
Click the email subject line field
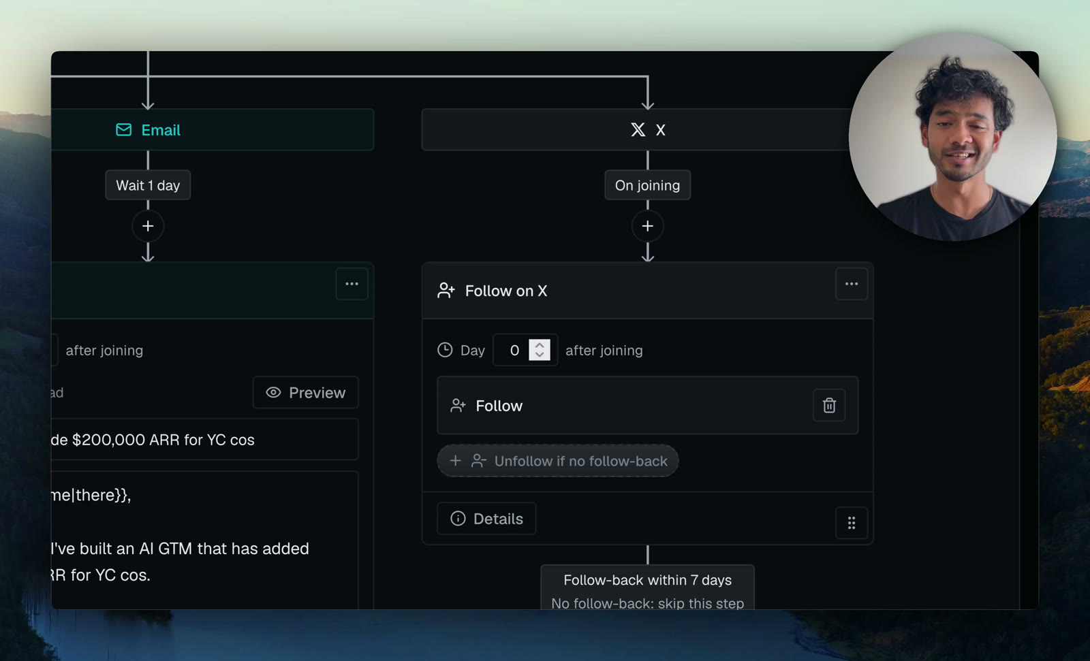click(204, 440)
